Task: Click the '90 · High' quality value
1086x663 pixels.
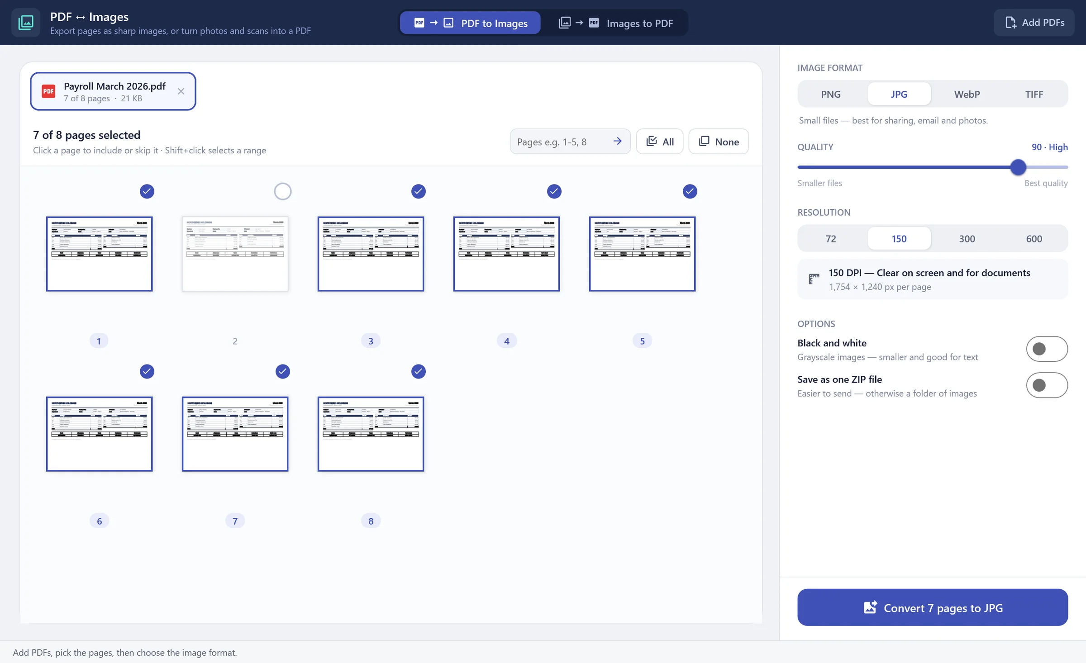Action: pyautogui.click(x=1049, y=147)
